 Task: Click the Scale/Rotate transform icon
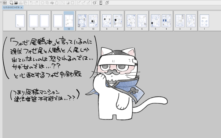pos(57,3)
